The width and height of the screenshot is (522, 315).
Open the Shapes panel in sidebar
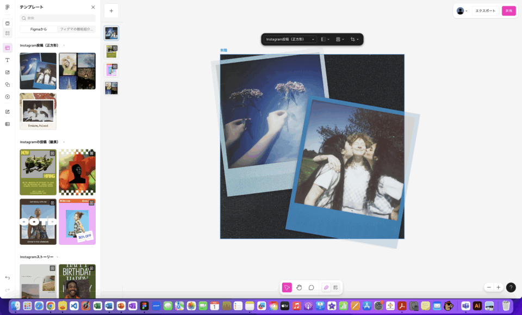coord(8,84)
